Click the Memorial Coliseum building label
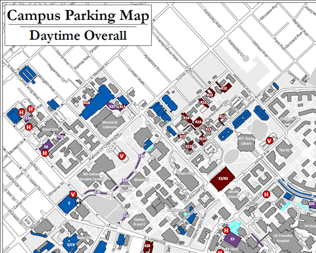The image size is (316, 253). click(110, 125)
